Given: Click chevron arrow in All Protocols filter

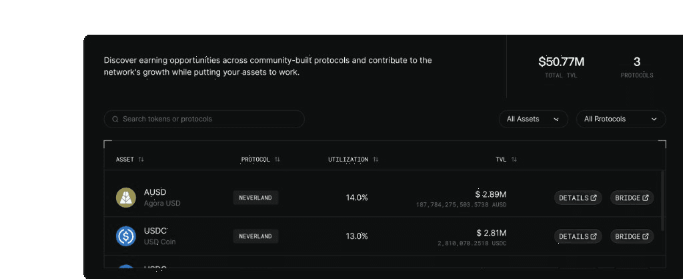Looking at the screenshot, I should (654, 119).
